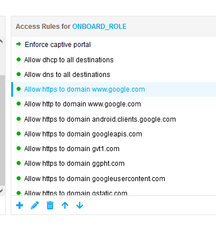Click green dot beside gvt1.com rule

tap(19, 148)
